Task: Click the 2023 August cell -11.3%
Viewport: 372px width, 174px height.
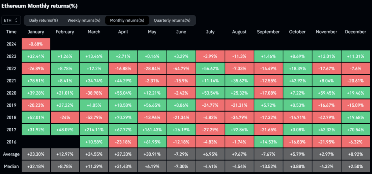Action: point(239,56)
